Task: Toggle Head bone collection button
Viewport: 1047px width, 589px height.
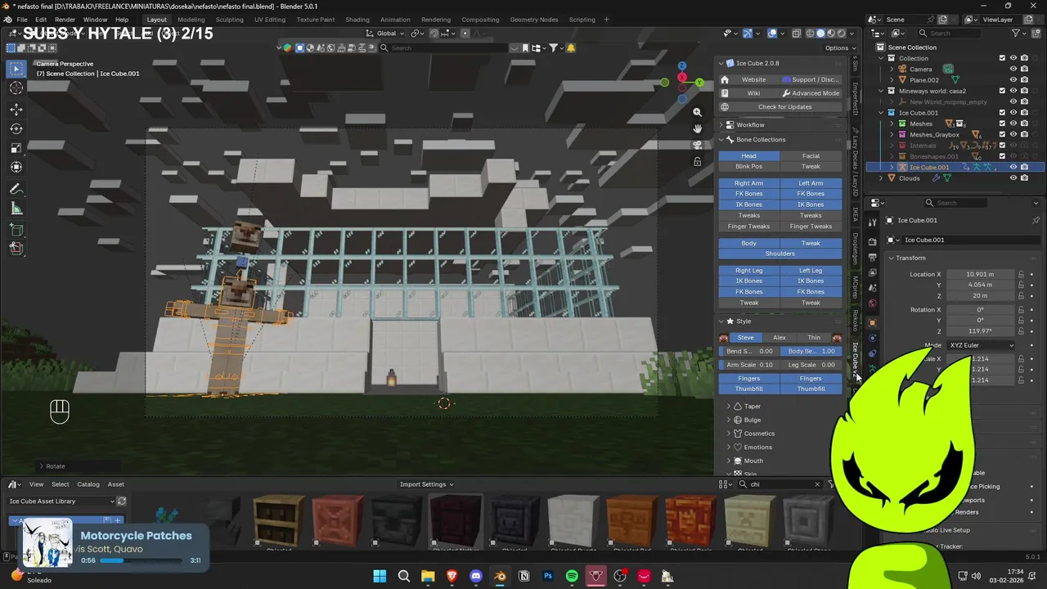Action: point(748,156)
